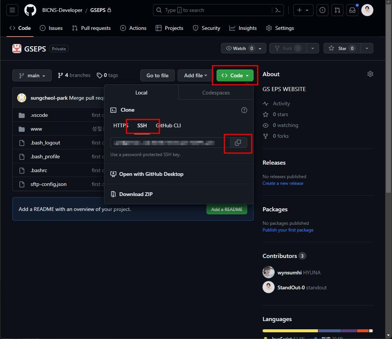Open the www folder

click(x=36, y=129)
